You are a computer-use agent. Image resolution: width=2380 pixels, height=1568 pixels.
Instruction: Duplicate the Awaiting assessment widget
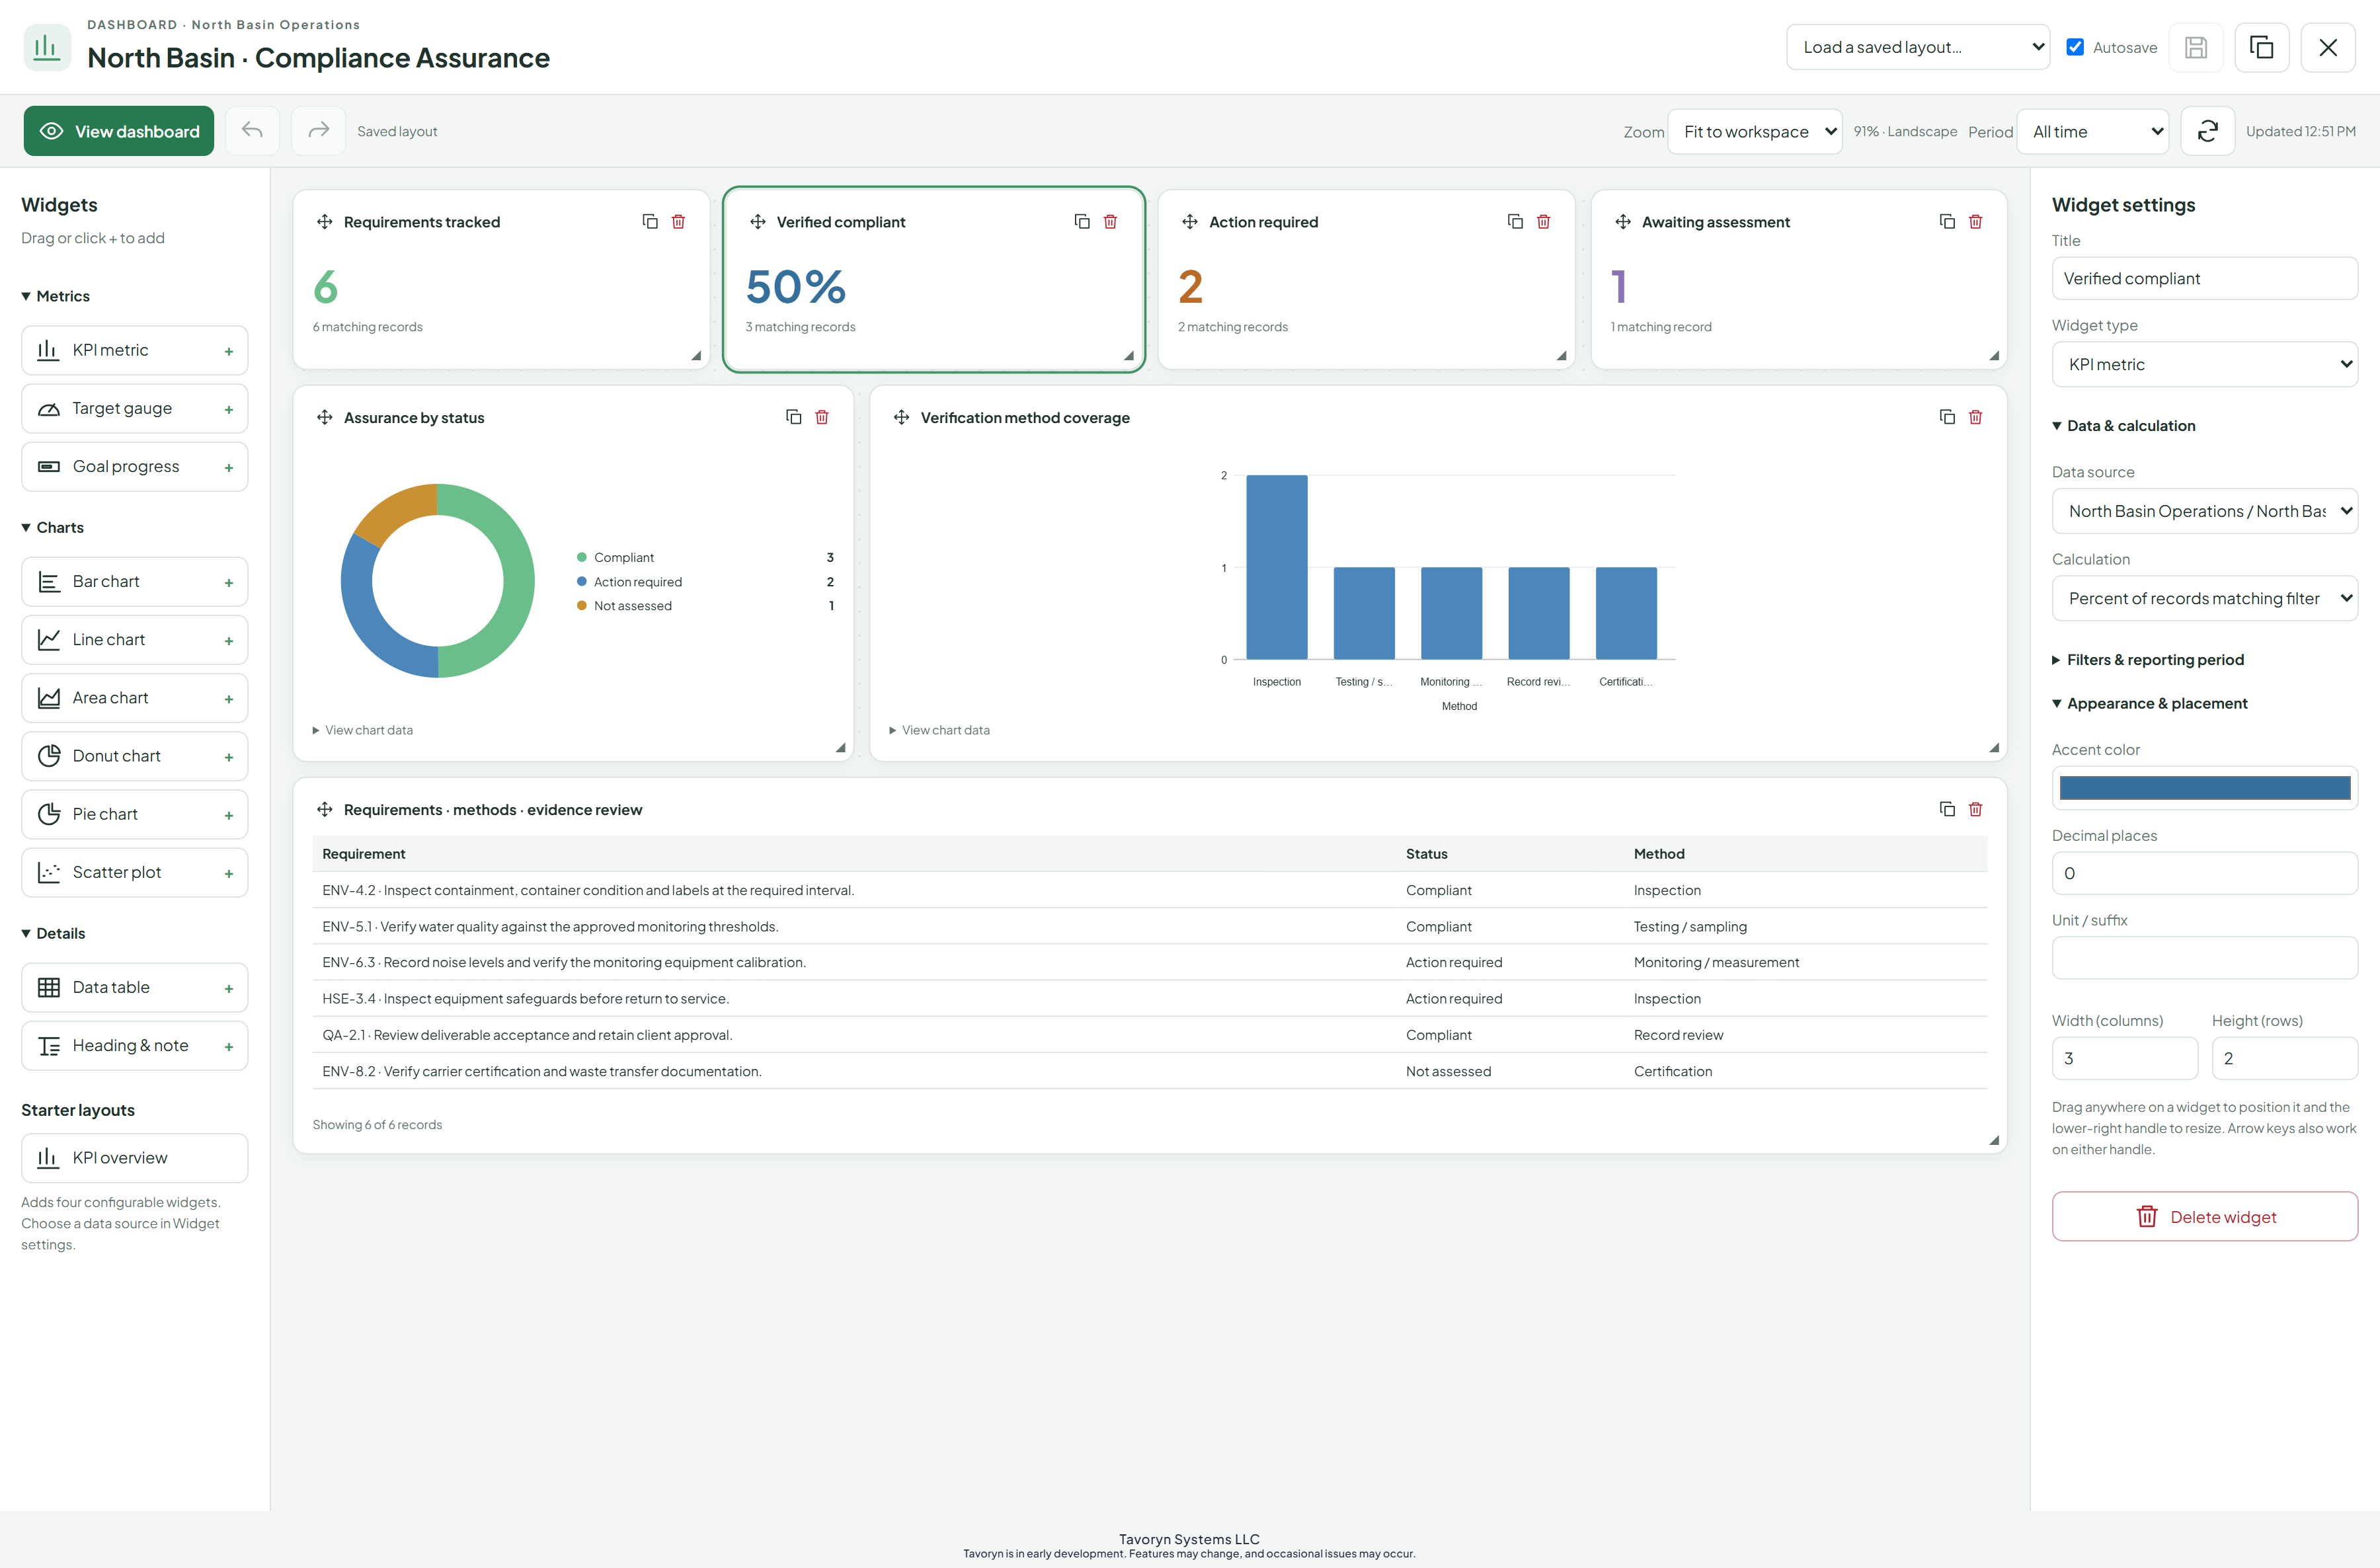tap(1947, 221)
